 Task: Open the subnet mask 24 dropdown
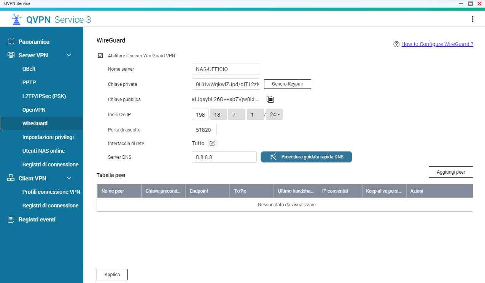point(274,114)
